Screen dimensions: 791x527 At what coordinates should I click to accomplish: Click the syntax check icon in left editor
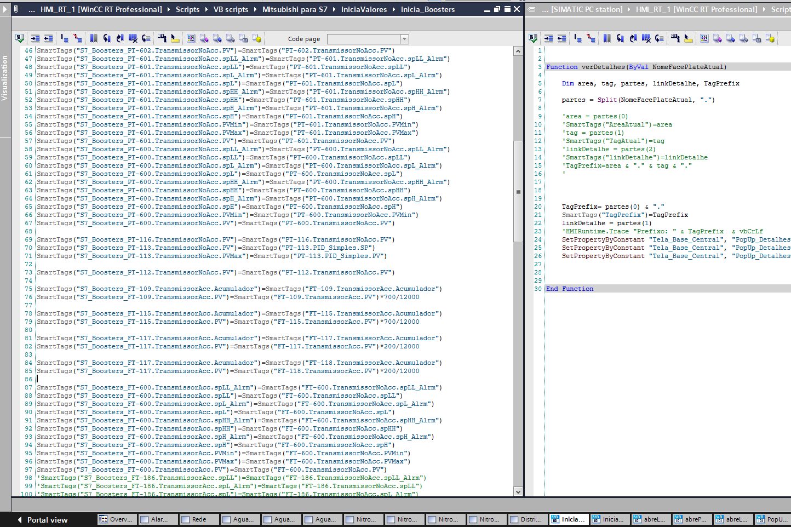point(20,38)
